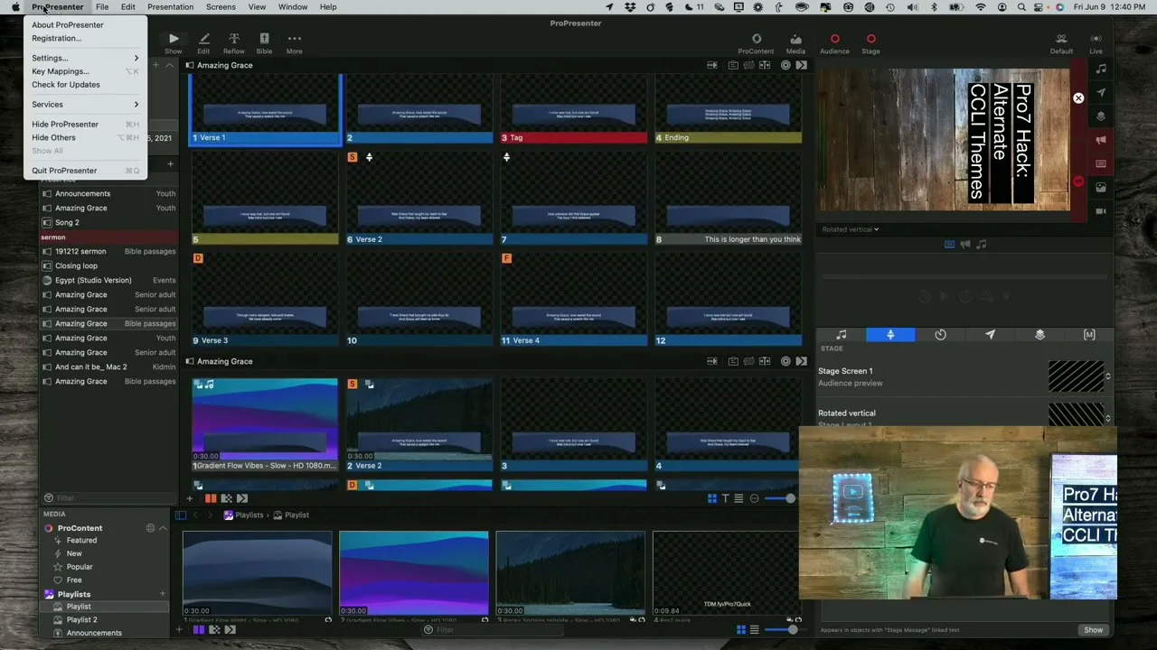Select the timer clock tab icon
Viewport: 1157px width, 650px height.
(940, 335)
